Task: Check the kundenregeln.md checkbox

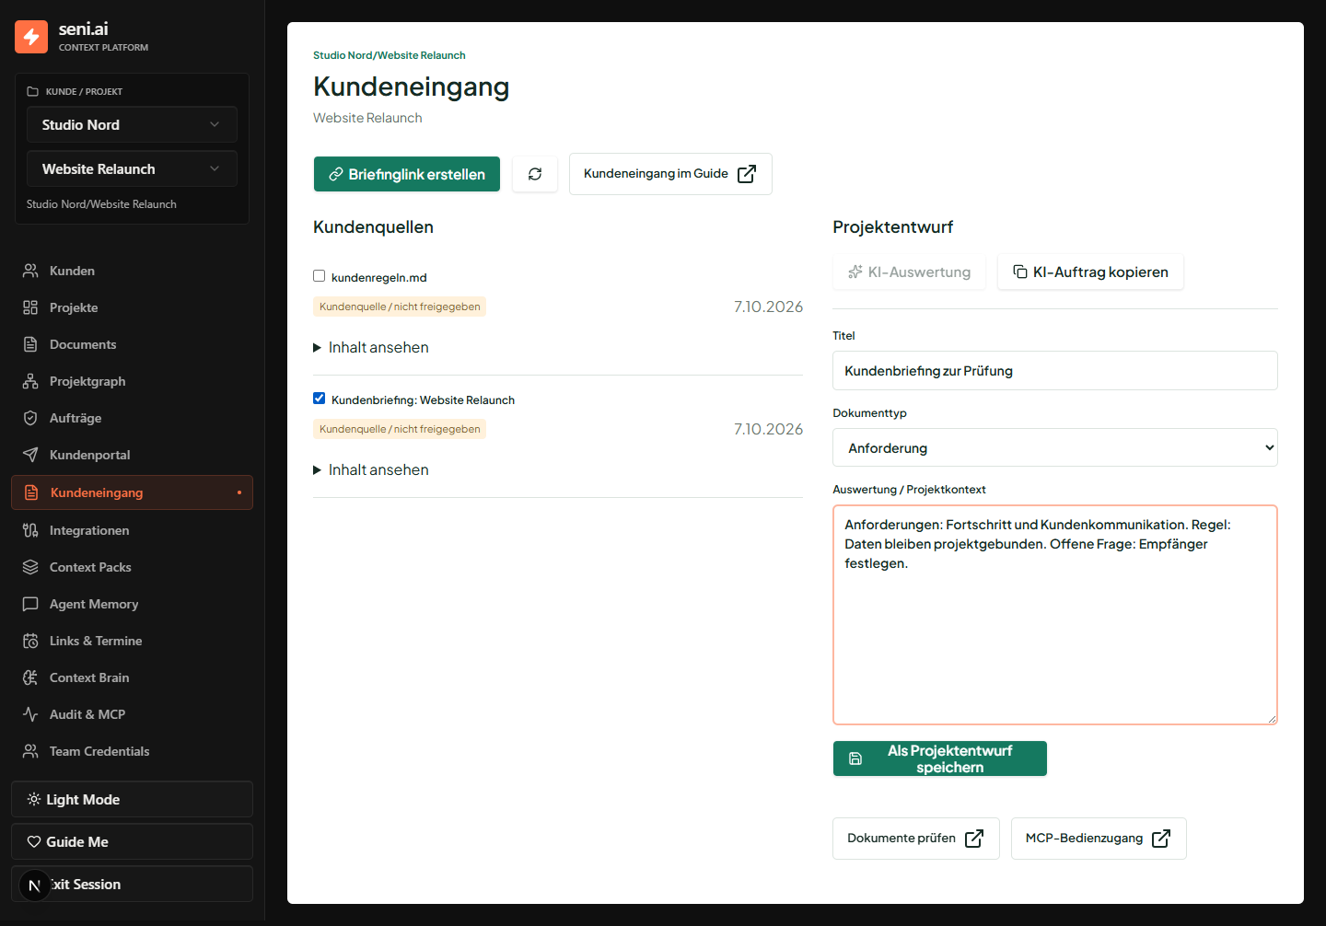Action: point(319,276)
